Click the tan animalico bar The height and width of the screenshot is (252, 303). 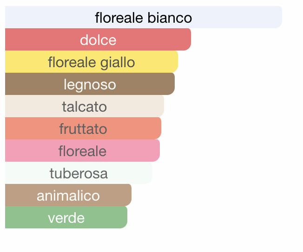[68, 195]
